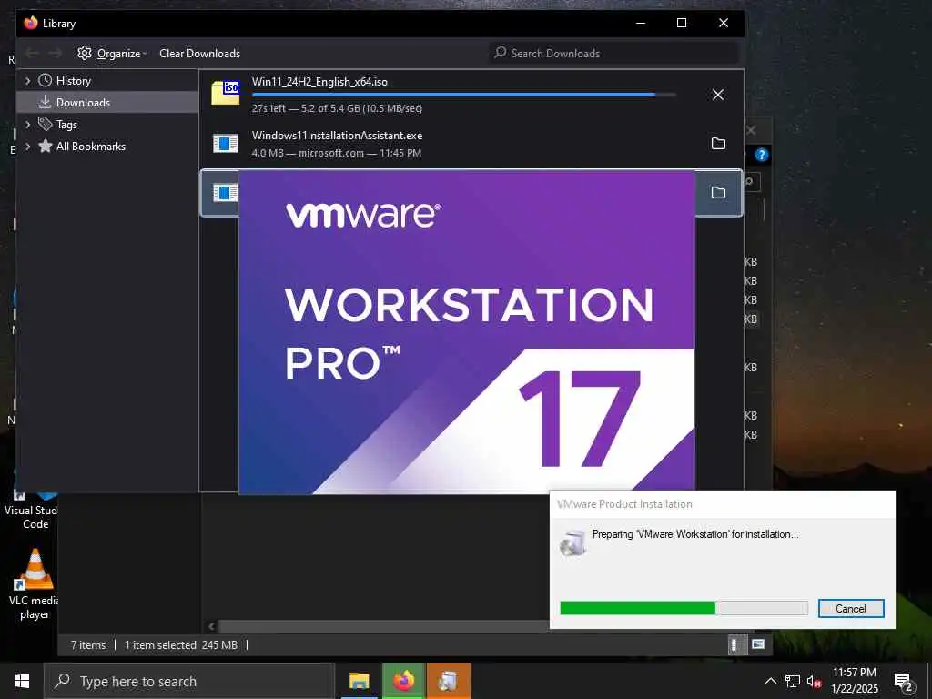Image resolution: width=932 pixels, height=699 pixels.
Task: Click the muted volume tray icon
Action: 815,681
